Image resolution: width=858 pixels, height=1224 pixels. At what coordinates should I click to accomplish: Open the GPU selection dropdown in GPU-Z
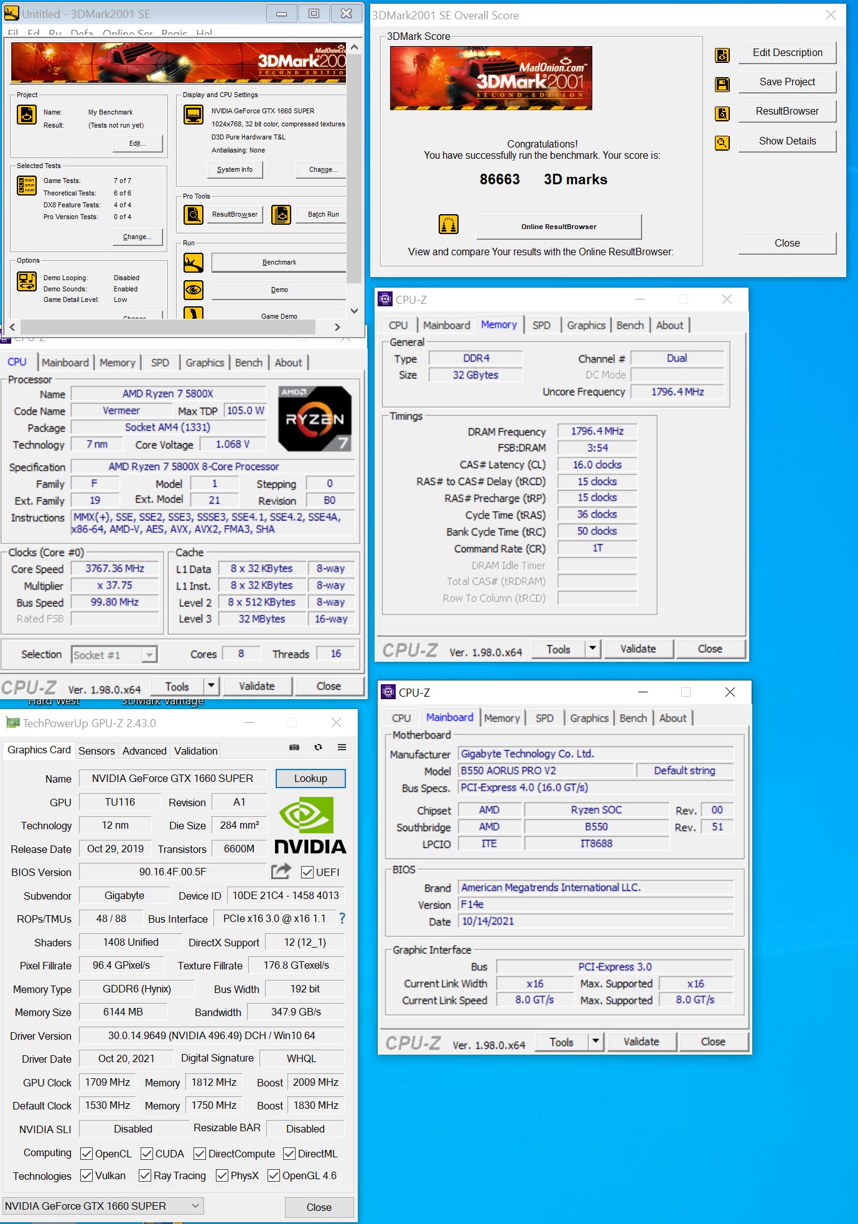(x=103, y=1206)
